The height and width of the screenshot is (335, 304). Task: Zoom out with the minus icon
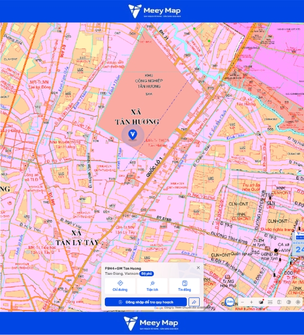pyautogui.click(x=242, y=302)
